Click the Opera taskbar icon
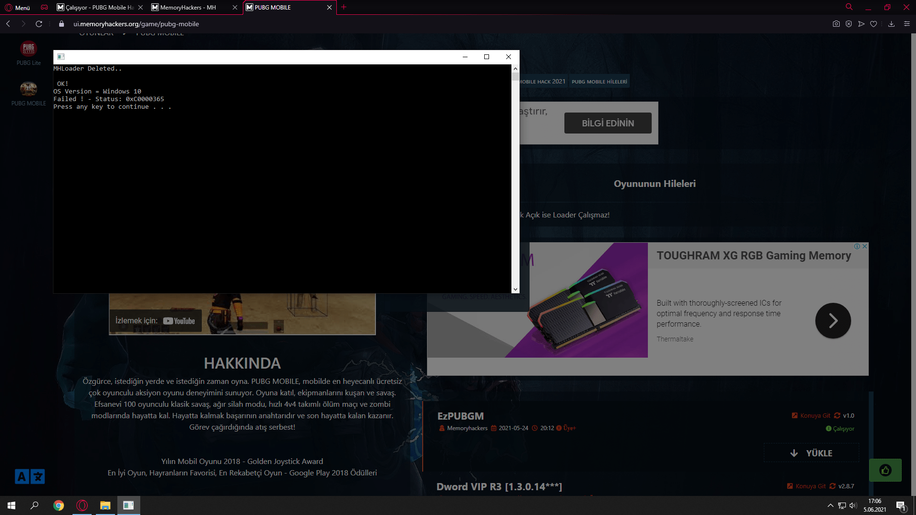 coord(82,505)
